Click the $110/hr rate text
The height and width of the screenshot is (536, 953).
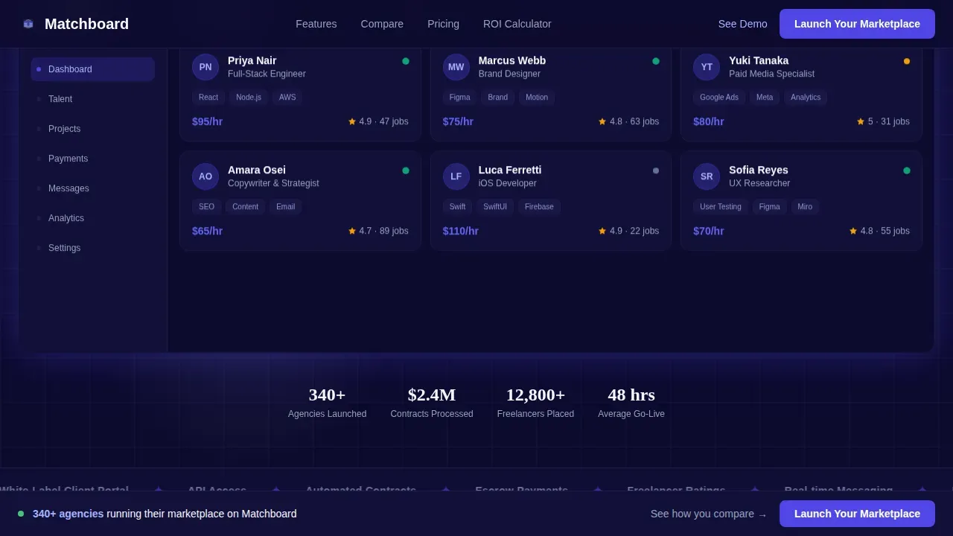click(x=461, y=231)
